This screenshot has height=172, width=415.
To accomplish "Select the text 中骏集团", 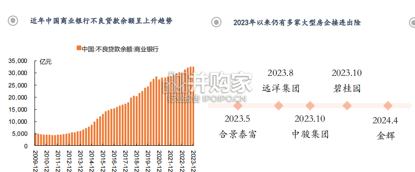I will (x=310, y=134).
